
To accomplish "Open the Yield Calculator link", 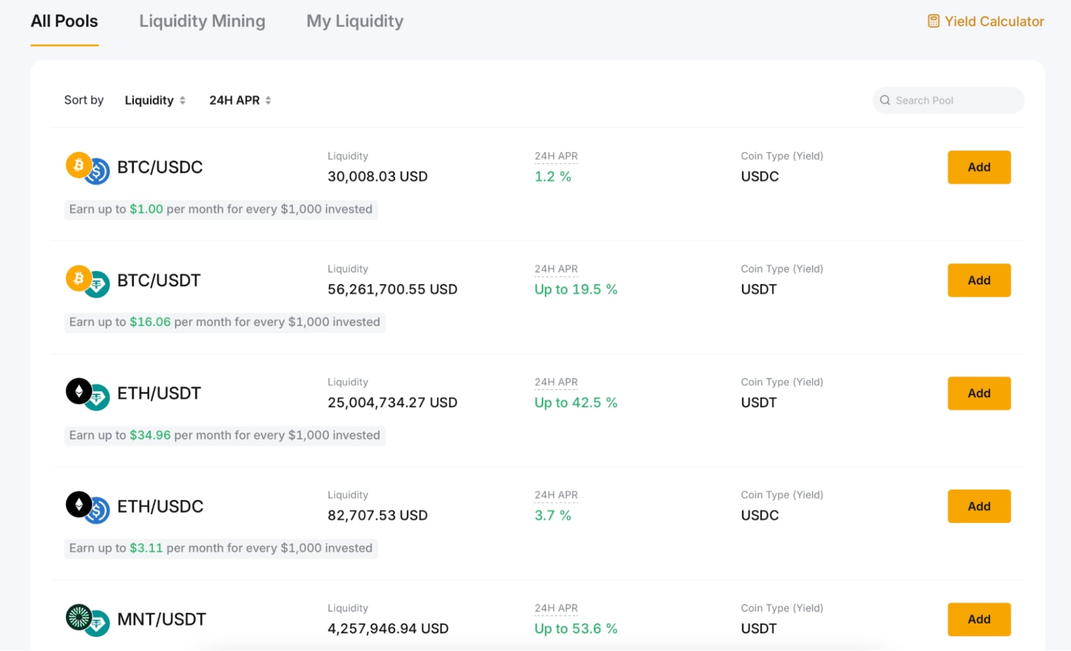I will [x=993, y=21].
